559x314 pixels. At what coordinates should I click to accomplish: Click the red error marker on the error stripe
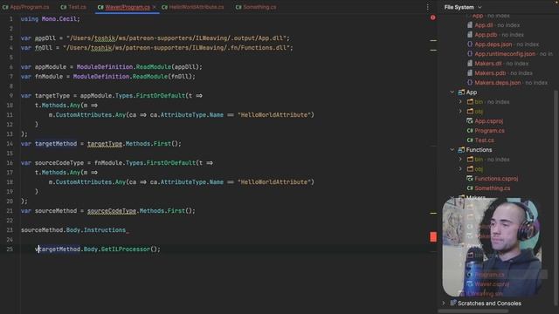(x=433, y=236)
